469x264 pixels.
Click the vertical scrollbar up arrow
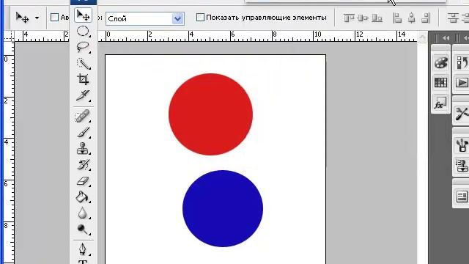[x=422, y=37]
